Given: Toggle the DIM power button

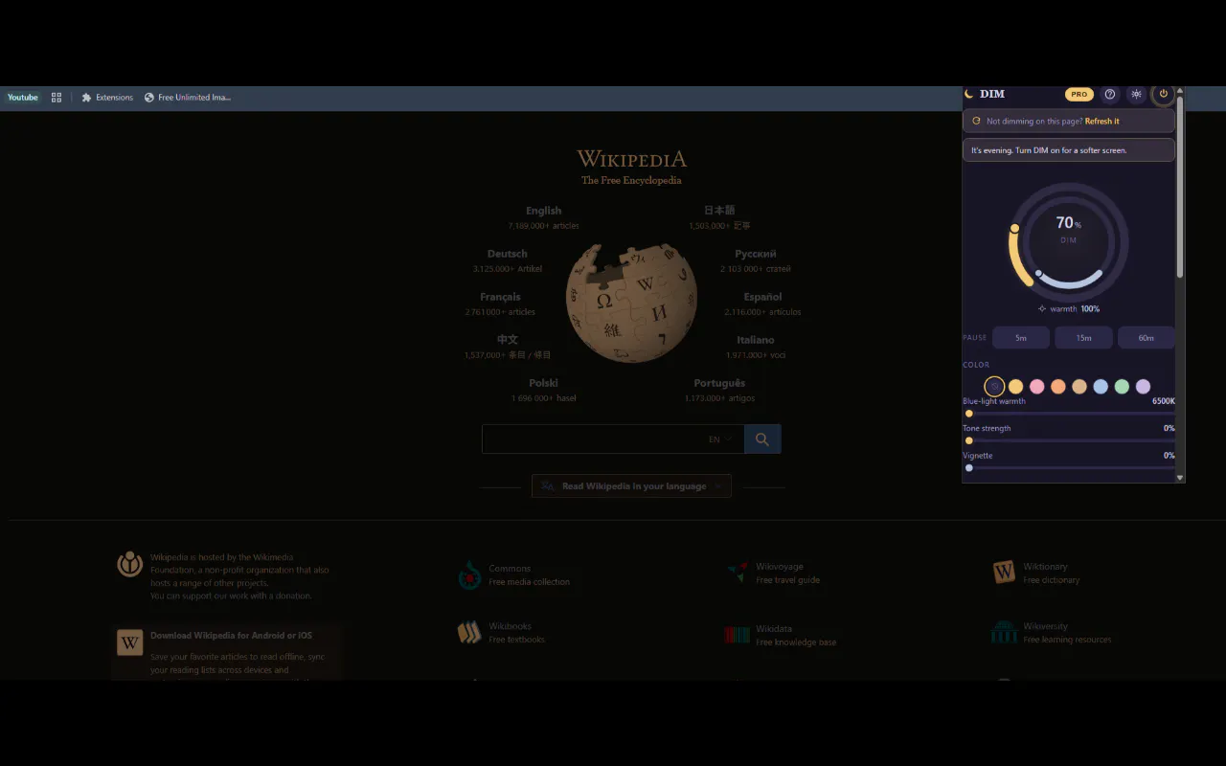Looking at the screenshot, I should (x=1163, y=94).
